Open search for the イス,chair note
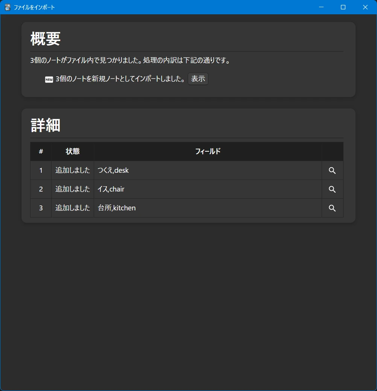 point(332,189)
